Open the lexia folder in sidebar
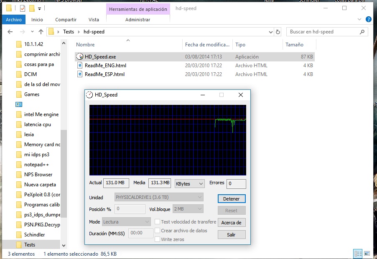This screenshot has width=377, height=259. click(29, 135)
